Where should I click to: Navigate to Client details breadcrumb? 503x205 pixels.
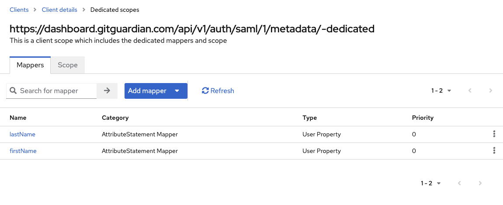(59, 10)
